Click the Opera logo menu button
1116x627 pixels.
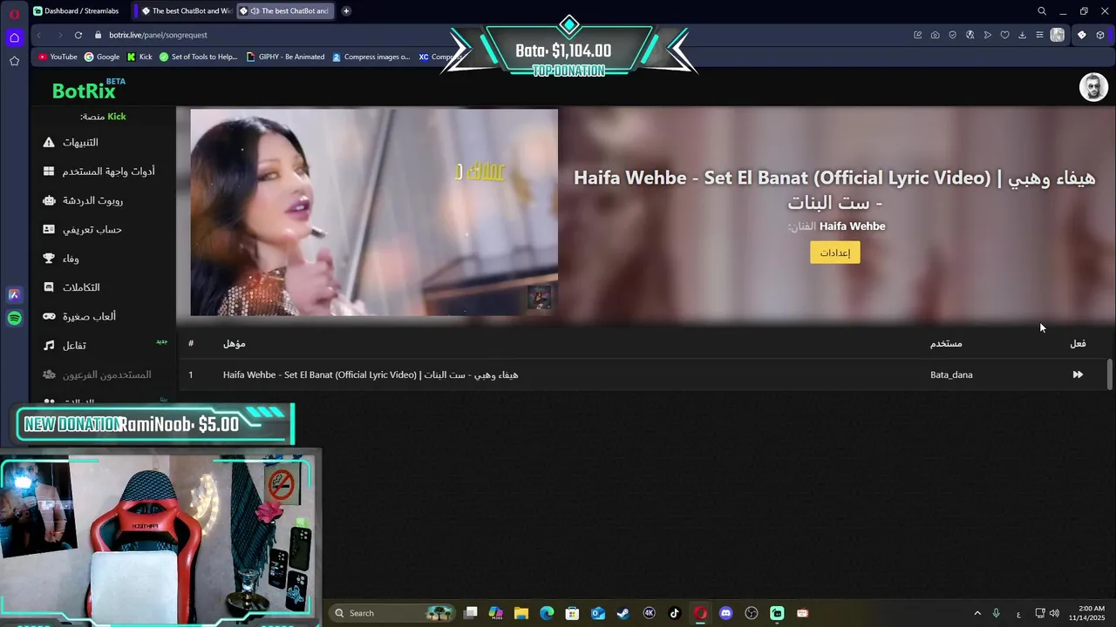tap(14, 14)
